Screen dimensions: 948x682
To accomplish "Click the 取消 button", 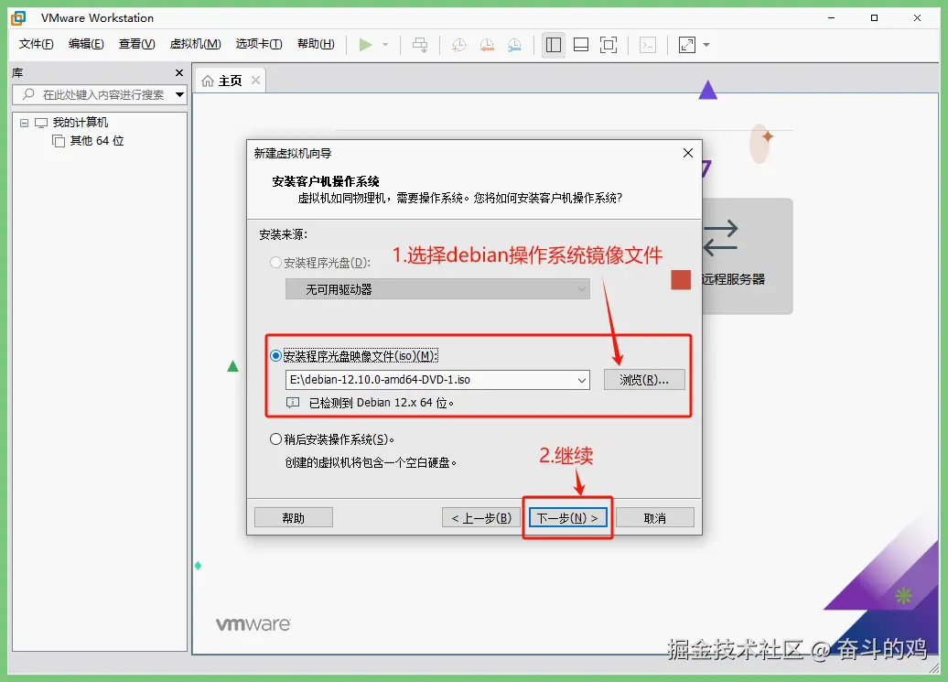I will (655, 517).
